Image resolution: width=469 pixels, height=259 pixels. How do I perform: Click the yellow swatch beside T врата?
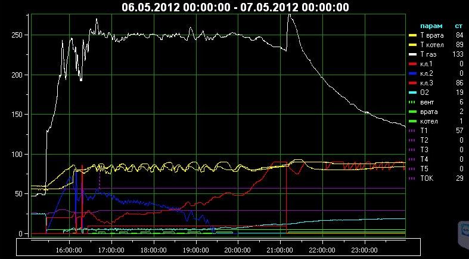click(x=413, y=35)
